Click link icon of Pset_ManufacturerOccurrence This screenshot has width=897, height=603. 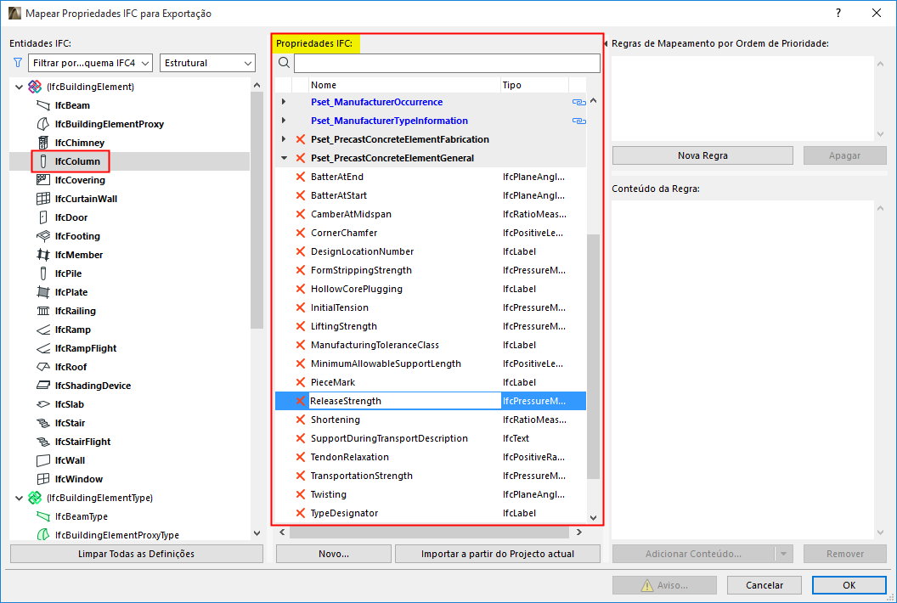point(579,103)
